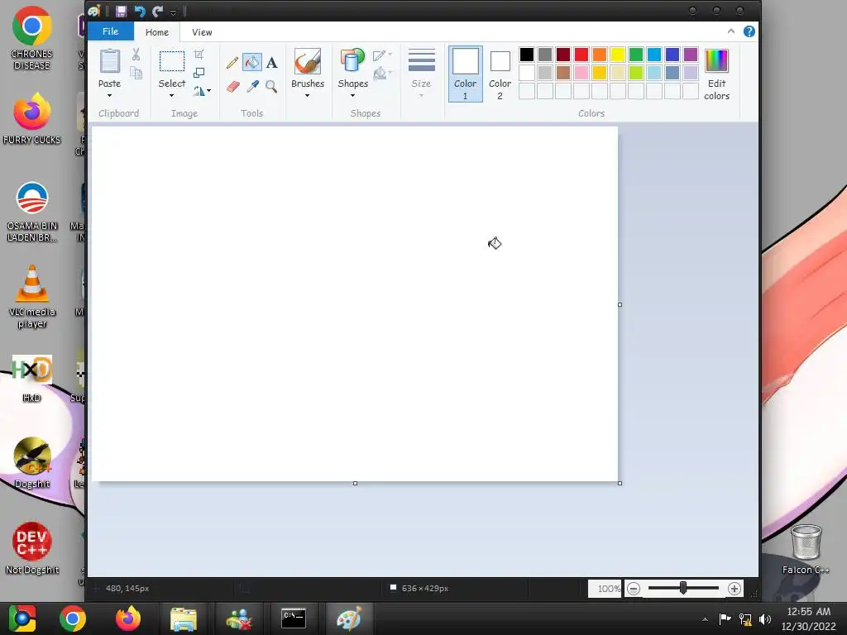The height and width of the screenshot is (635, 847).
Task: Open the Paint app menu icon
Action: 94,12
